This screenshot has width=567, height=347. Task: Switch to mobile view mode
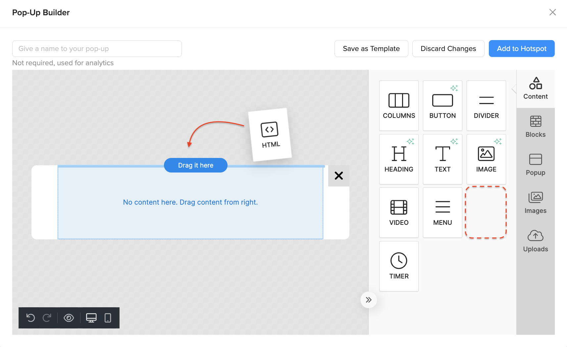click(108, 318)
